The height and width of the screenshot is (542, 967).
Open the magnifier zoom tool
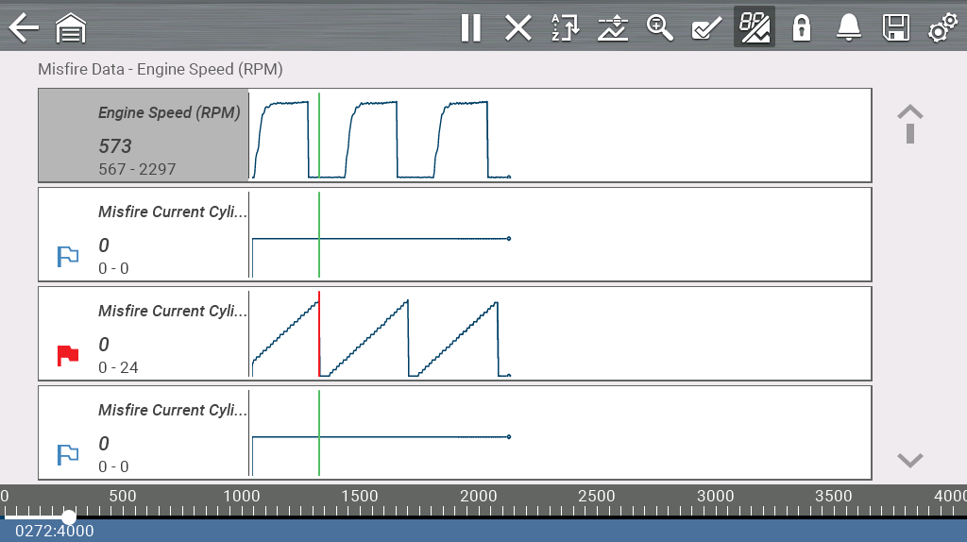pos(660,27)
